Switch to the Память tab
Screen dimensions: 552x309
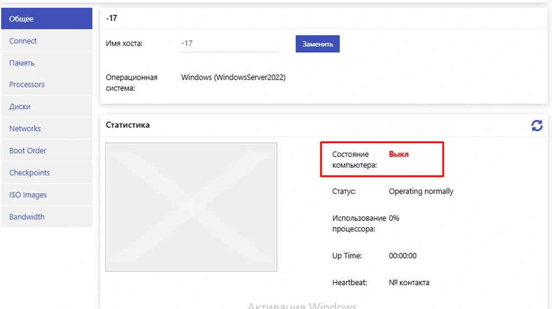(47, 63)
